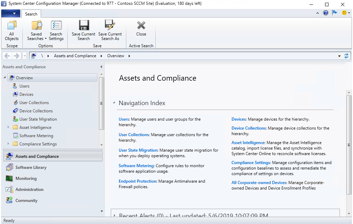Click the blue flag feedback icon
This screenshot has width=353, height=224.
click(335, 13)
